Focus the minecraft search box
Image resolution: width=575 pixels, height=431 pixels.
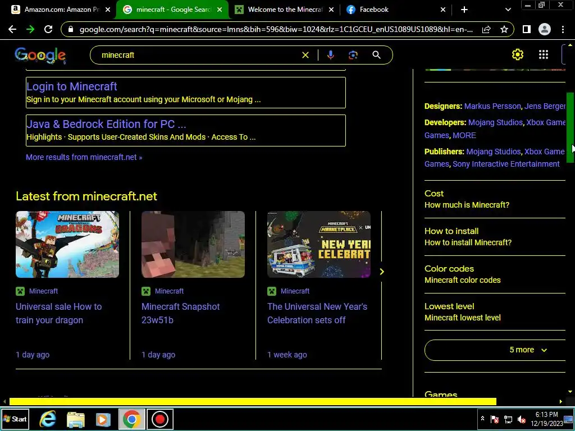pos(198,55)
